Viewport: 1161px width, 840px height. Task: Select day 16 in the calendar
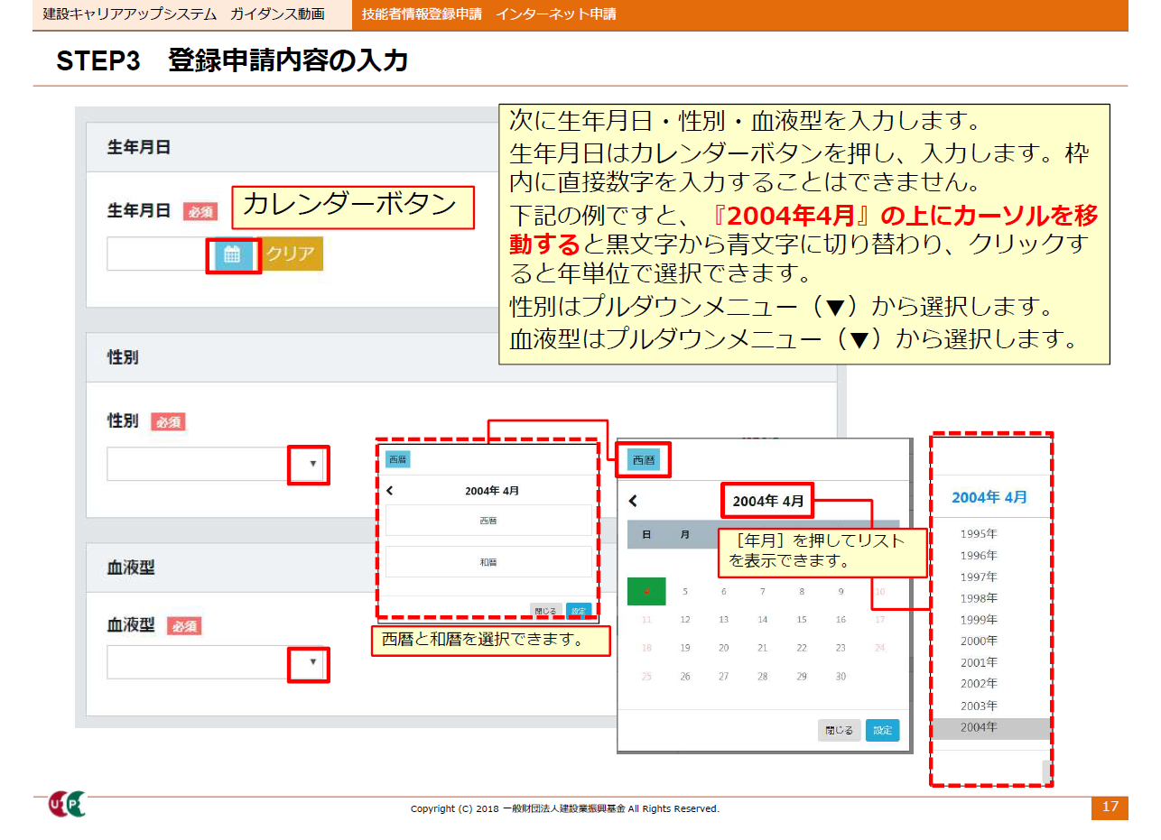pyautogui.click(x=841, y=620)
